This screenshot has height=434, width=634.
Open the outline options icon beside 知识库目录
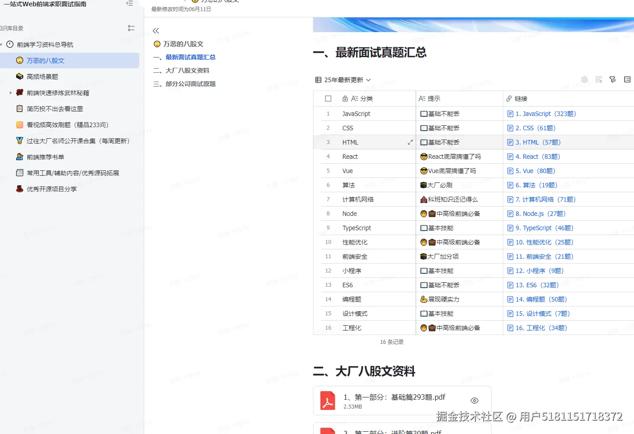[x=131, y=28]
